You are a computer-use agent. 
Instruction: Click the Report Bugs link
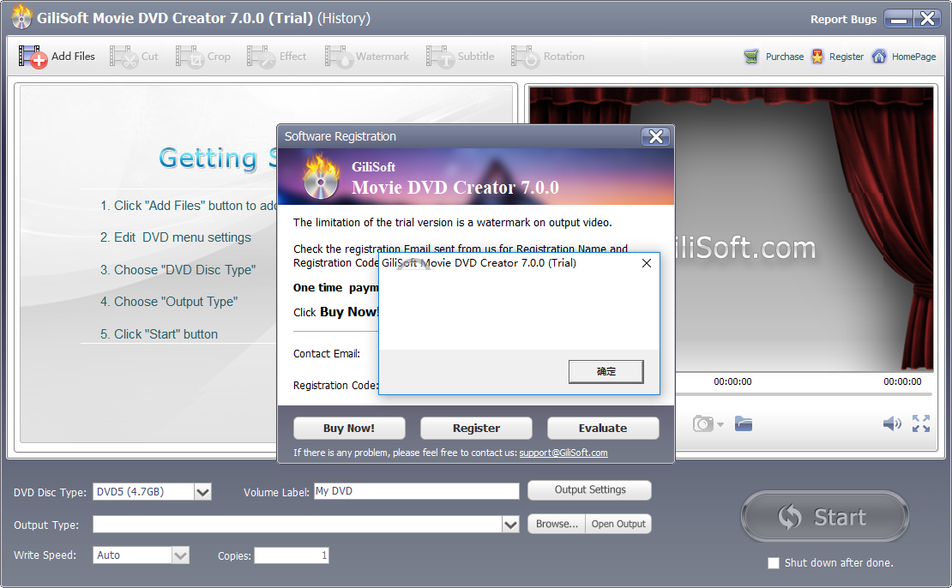click(843, 20)
